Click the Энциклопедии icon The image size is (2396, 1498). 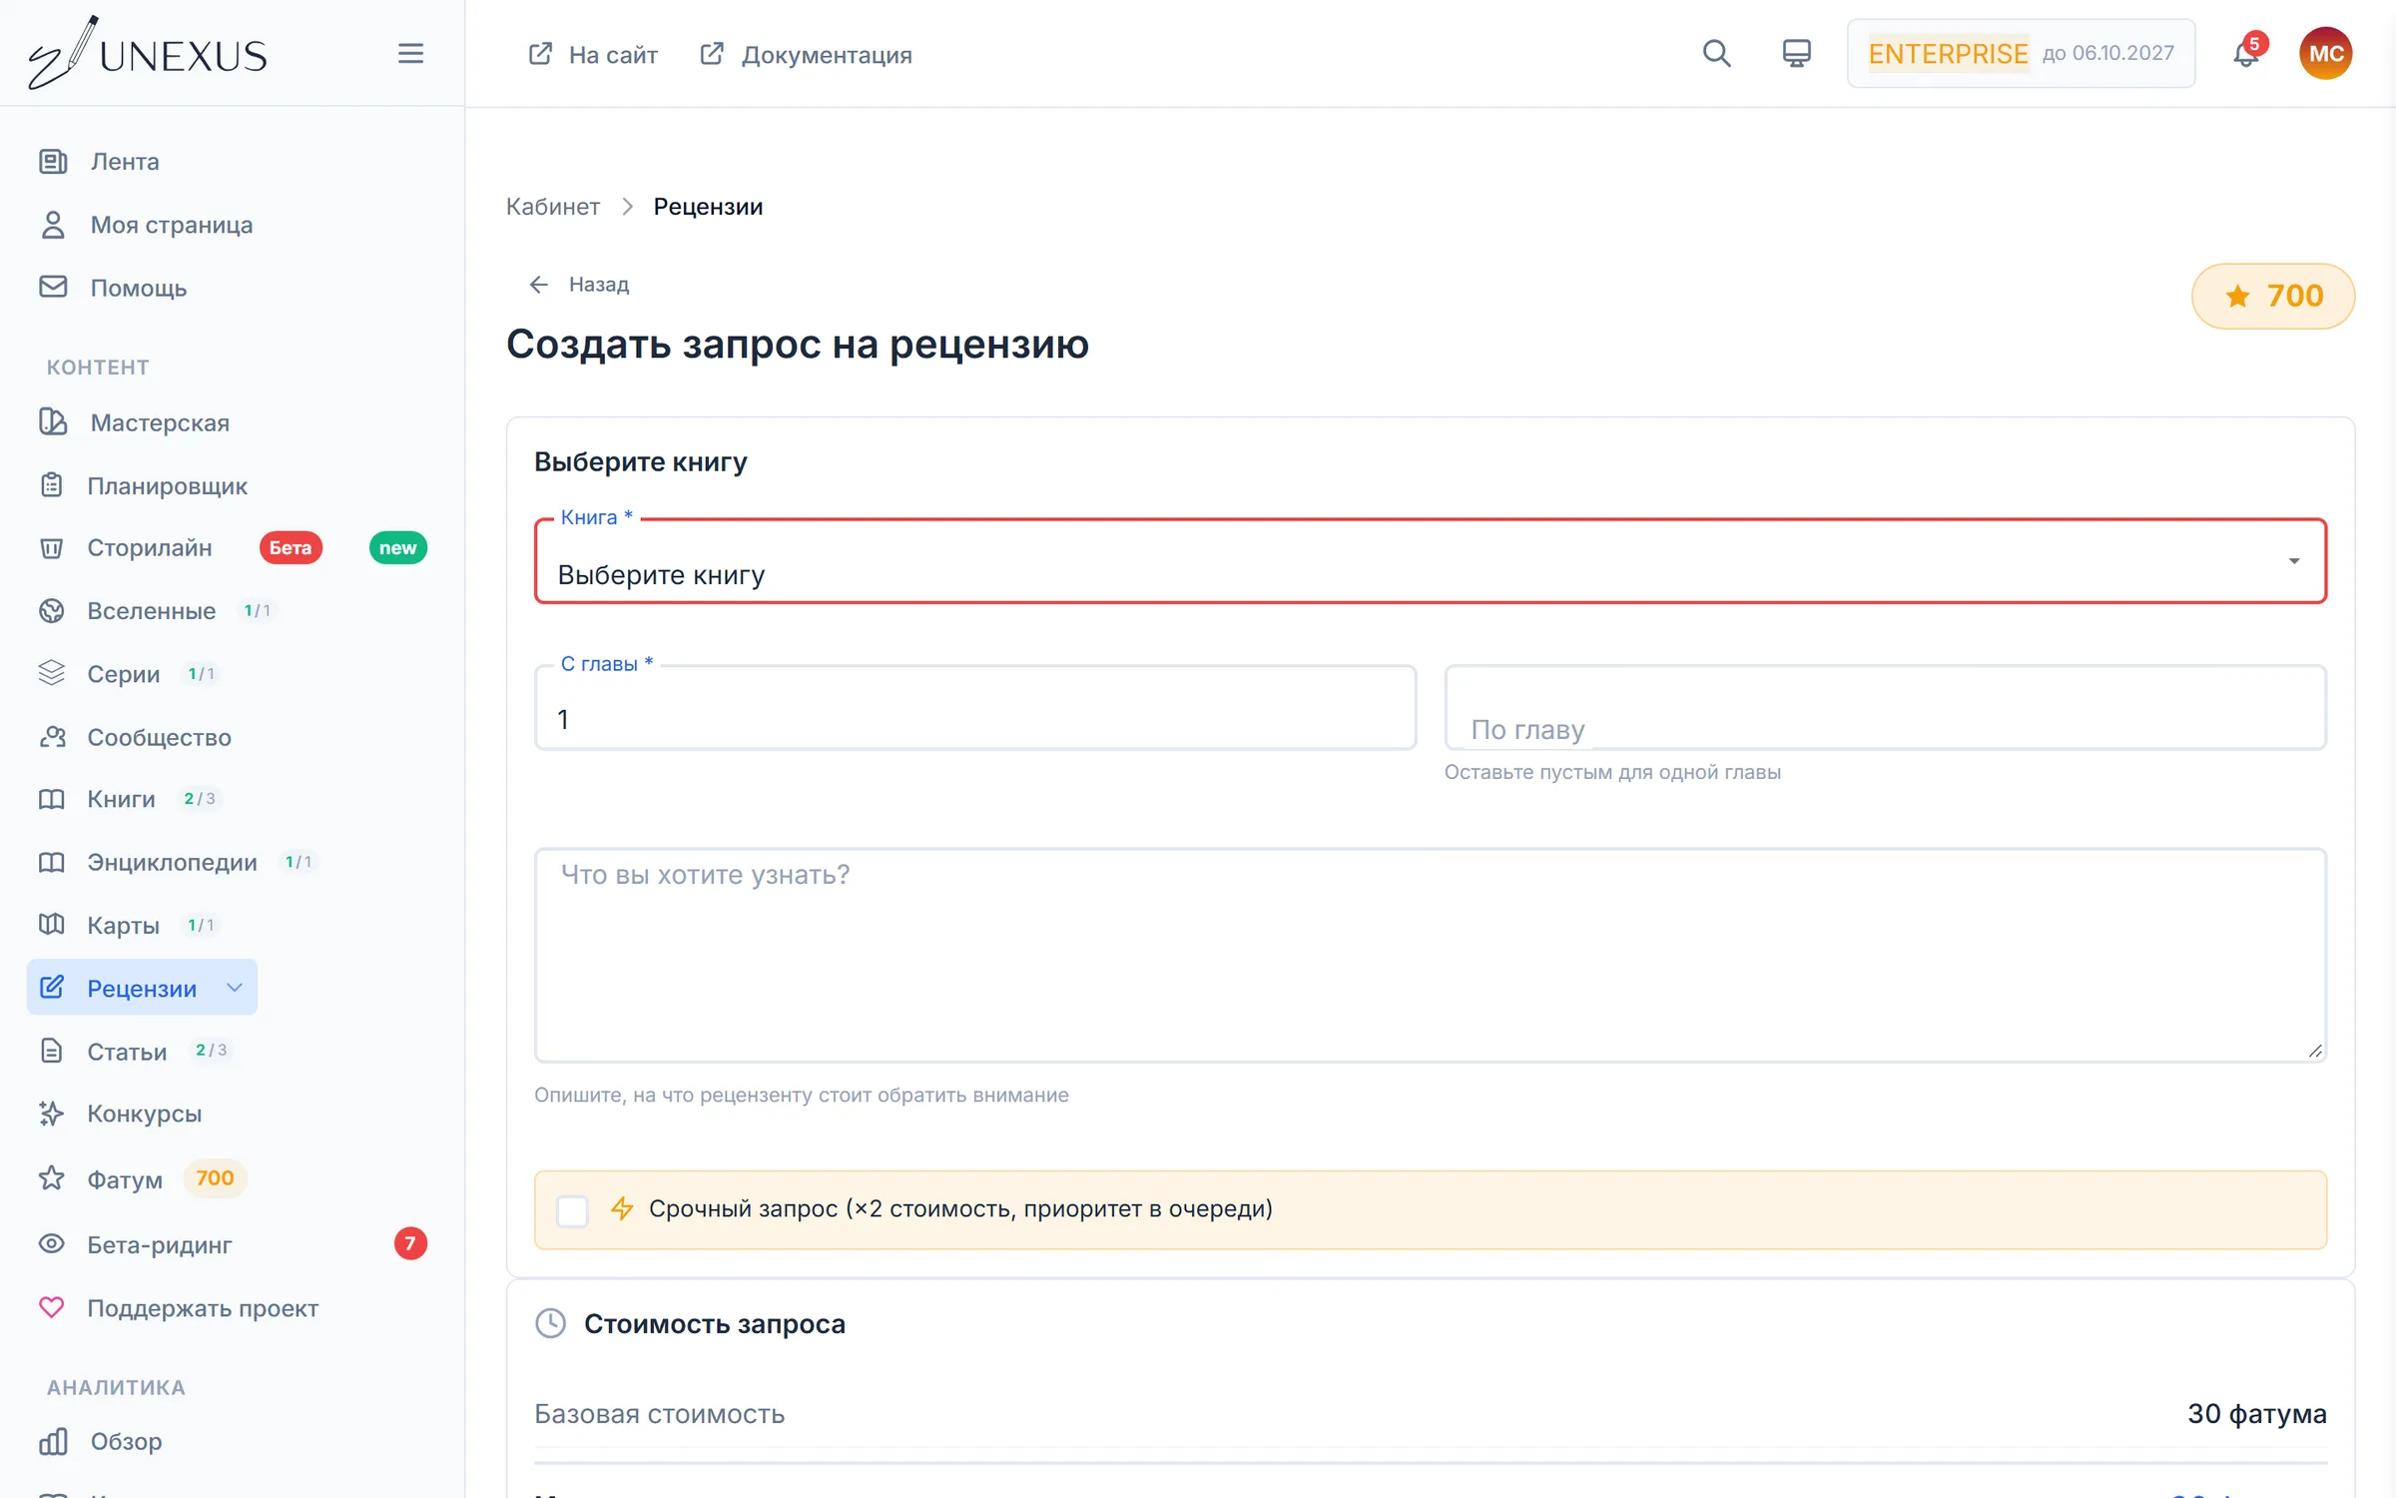(52, 862)
